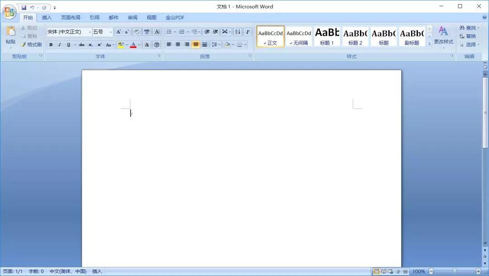
Task: Apply the 标题 1 quick style
Action: [327, 36]
